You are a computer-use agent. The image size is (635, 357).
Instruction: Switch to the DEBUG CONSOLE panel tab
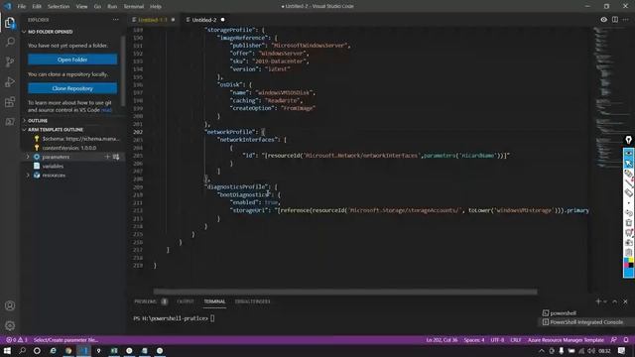[252, 301]
